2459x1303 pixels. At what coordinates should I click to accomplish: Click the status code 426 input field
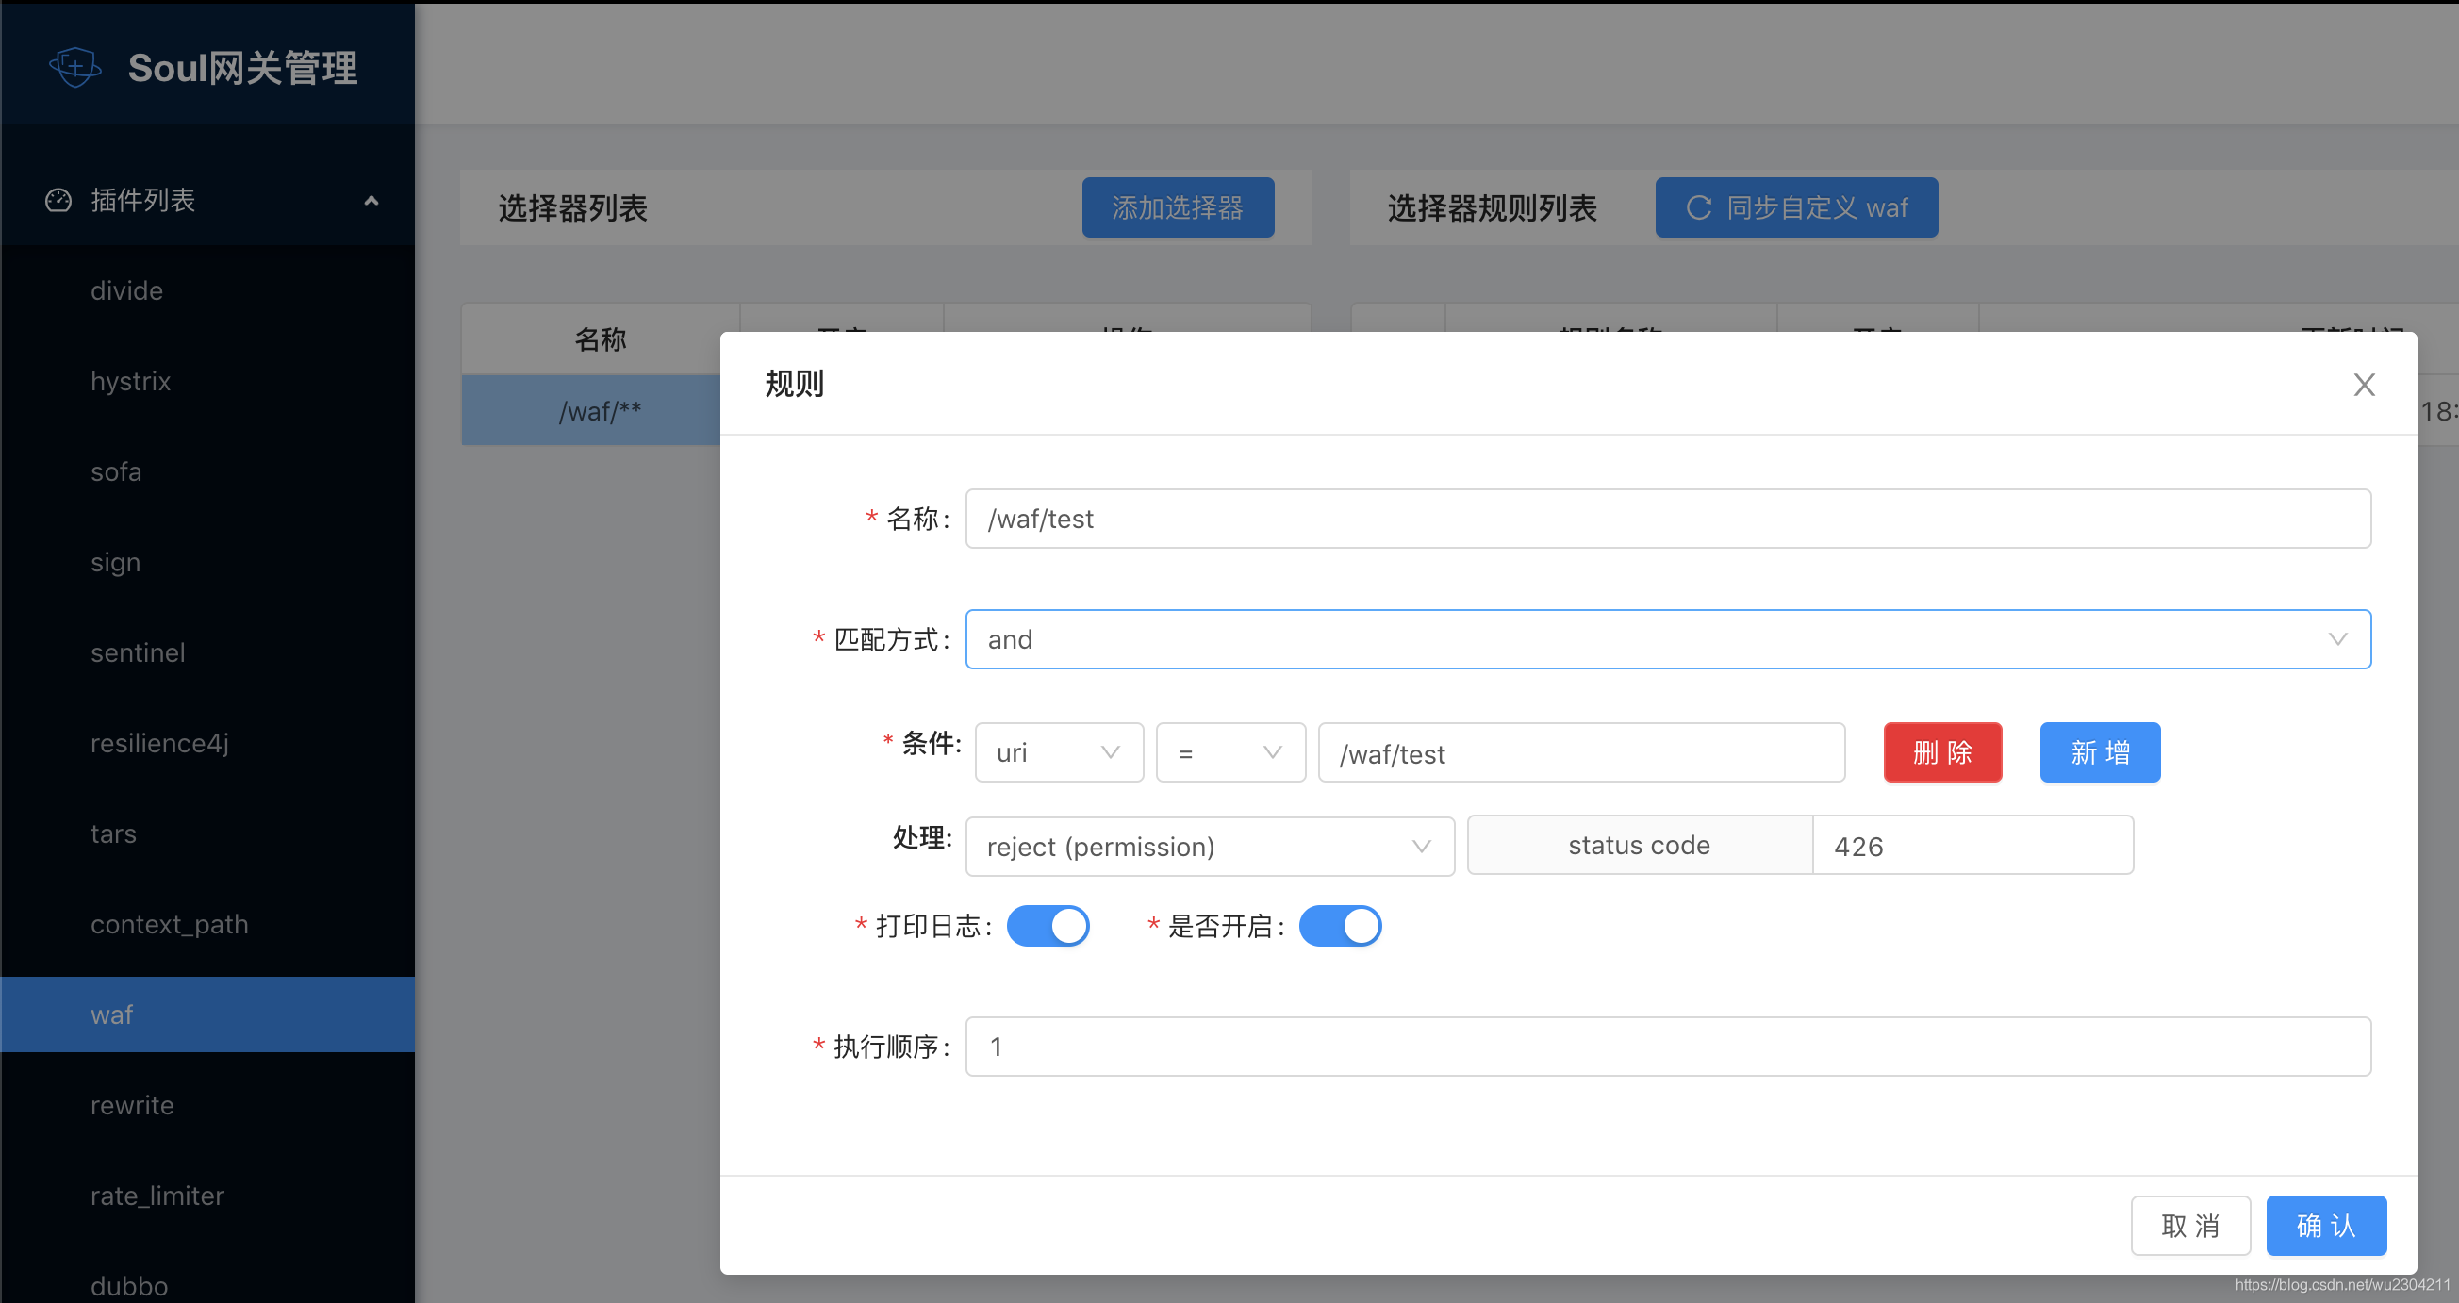(1972, 846)
